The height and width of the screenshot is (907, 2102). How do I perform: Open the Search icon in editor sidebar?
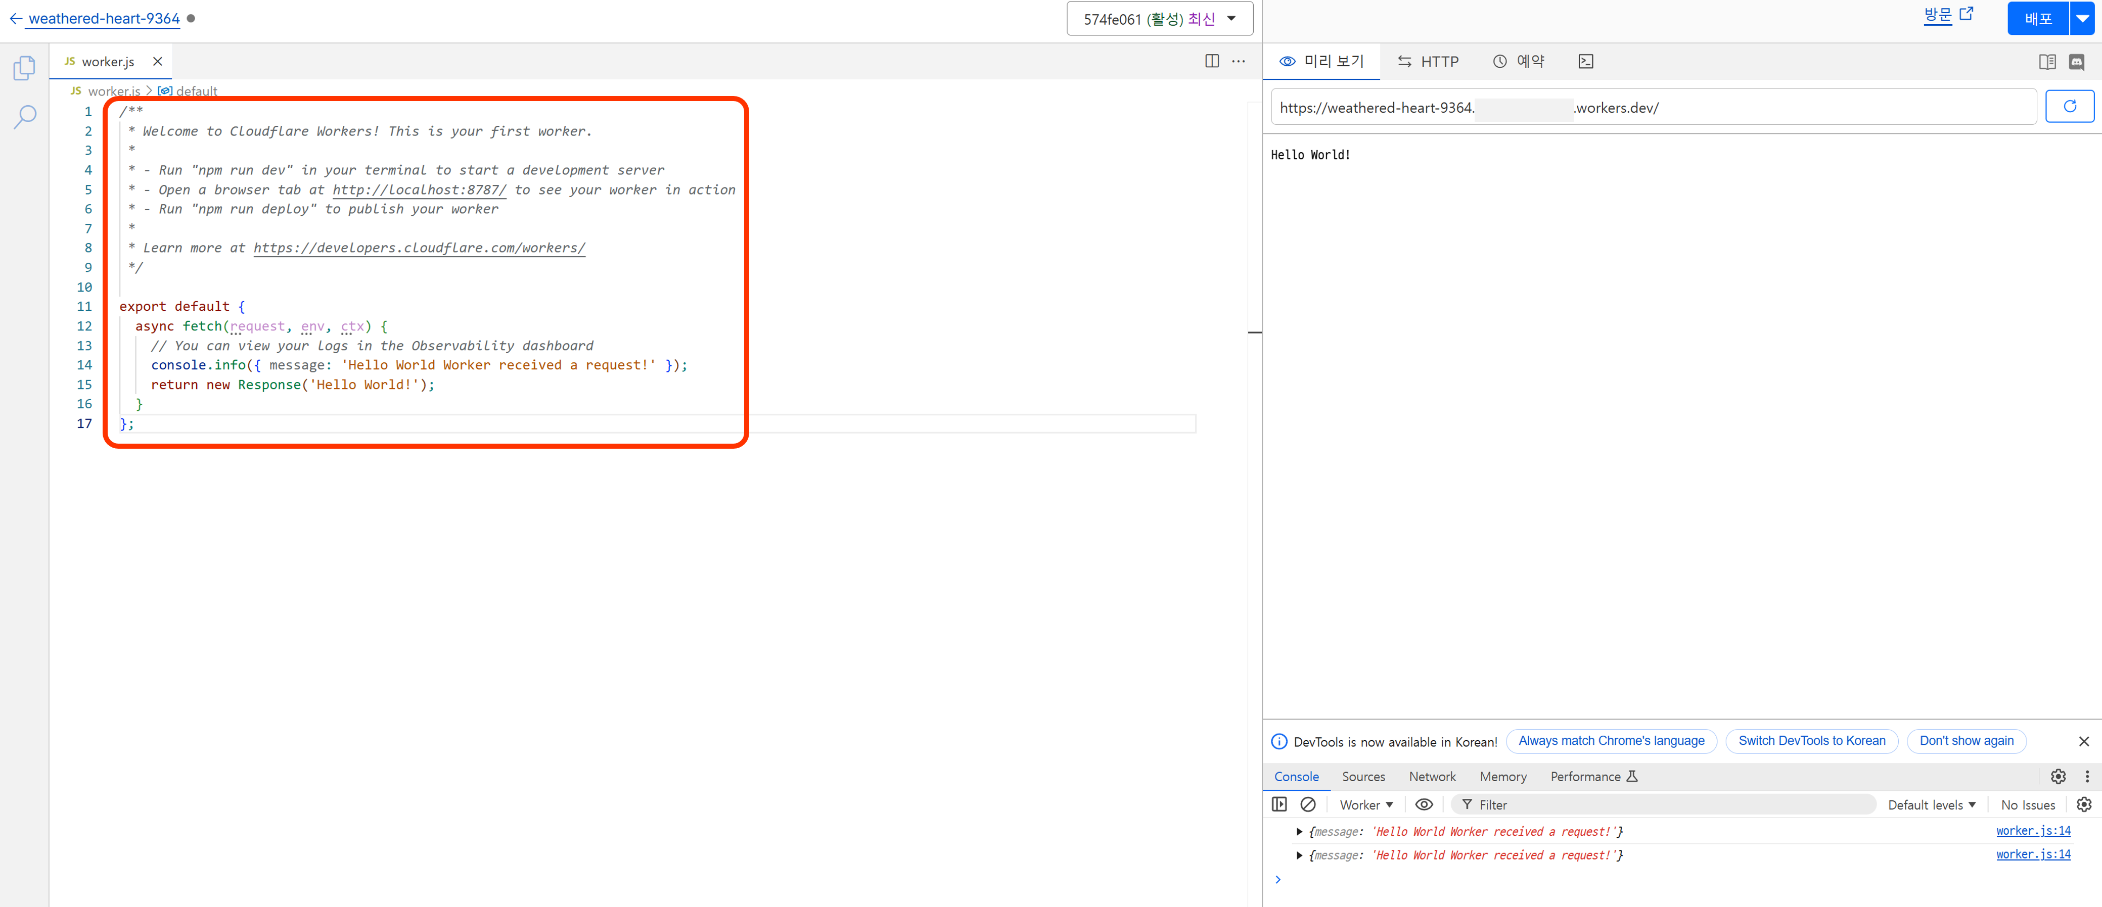click(24, 117)
